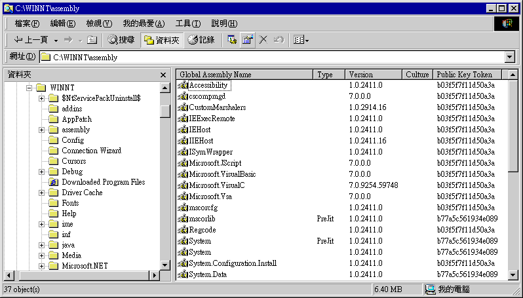Open the back button history dropdown arrow

(56, 41)
